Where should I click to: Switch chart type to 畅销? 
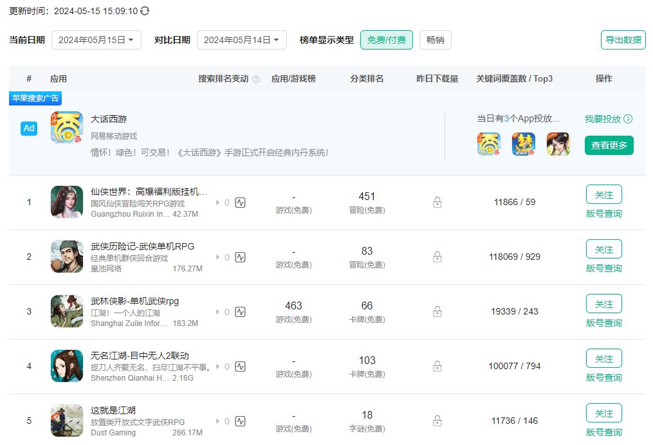point(435,40)
